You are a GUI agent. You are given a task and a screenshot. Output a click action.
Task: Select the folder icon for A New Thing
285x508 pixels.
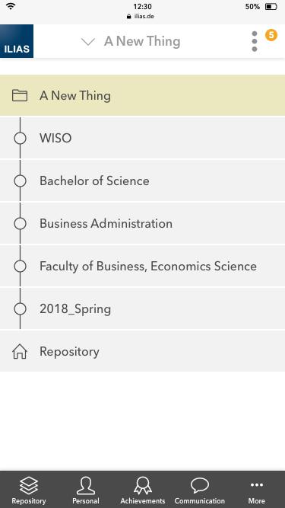click(x=20, y=95)
